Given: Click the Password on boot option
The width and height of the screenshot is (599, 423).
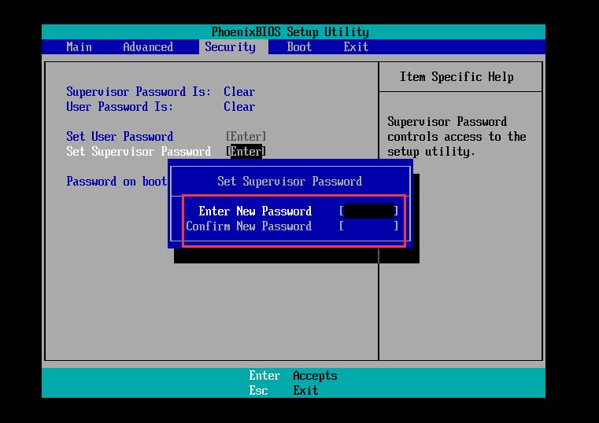Looking at the screenshot, I should [x=116, y=181].
